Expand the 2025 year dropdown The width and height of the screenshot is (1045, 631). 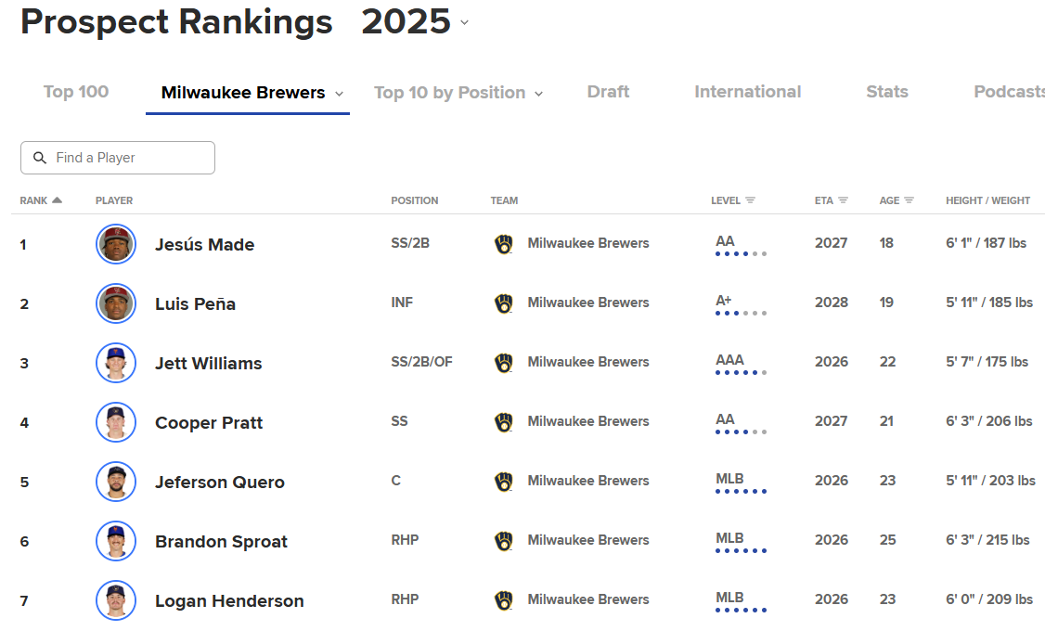[x=464, y=22]
